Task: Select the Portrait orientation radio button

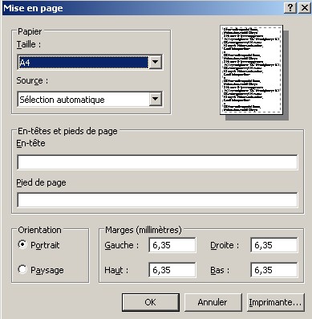Action: click(x=22, y=244)
